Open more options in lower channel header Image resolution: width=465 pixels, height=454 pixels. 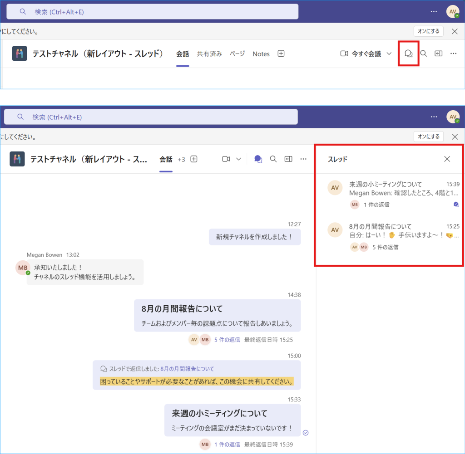coord(303,159)
